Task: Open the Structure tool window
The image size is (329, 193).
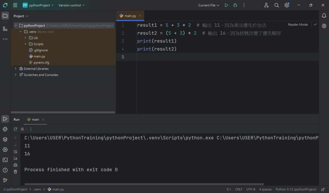Action: [x=5, y=29]
